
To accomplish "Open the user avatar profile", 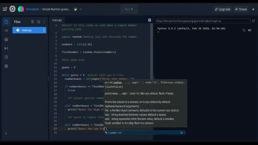I will click(x=21, y=9).
